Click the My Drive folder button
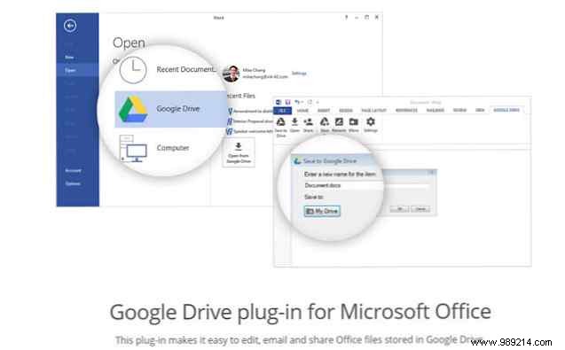Viewport: 565px width, 350px height. coord(322,211)
